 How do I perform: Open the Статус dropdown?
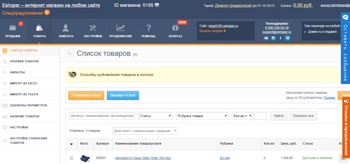click(x=155, y=116)
